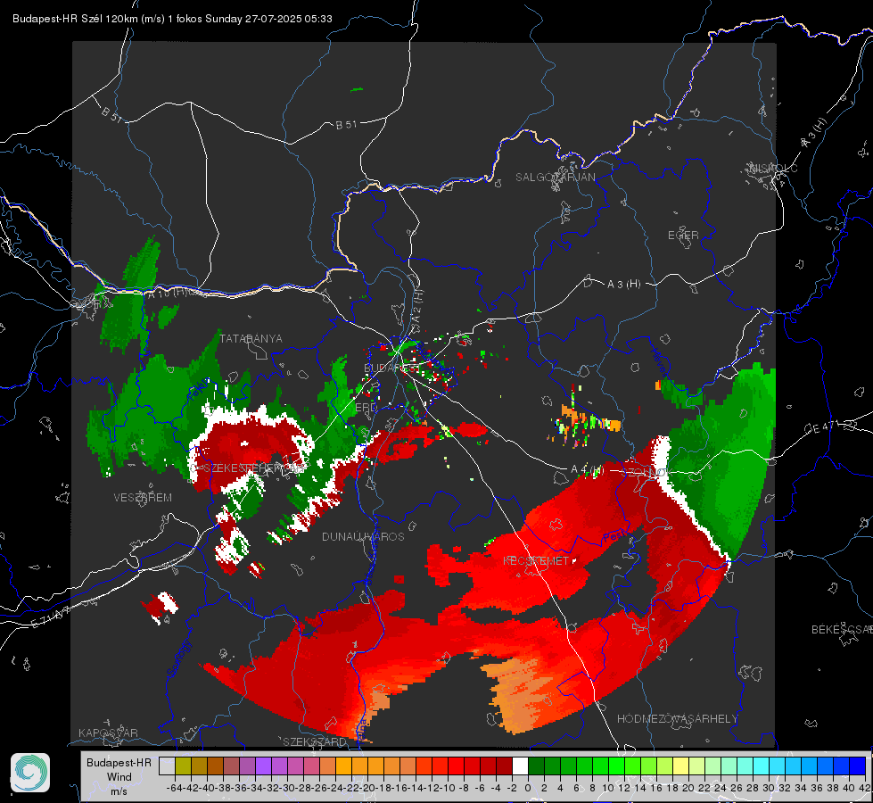Click the A 4 (H) road label
Image resolution: width=873 pixels, height=803 pixels.
588,470
